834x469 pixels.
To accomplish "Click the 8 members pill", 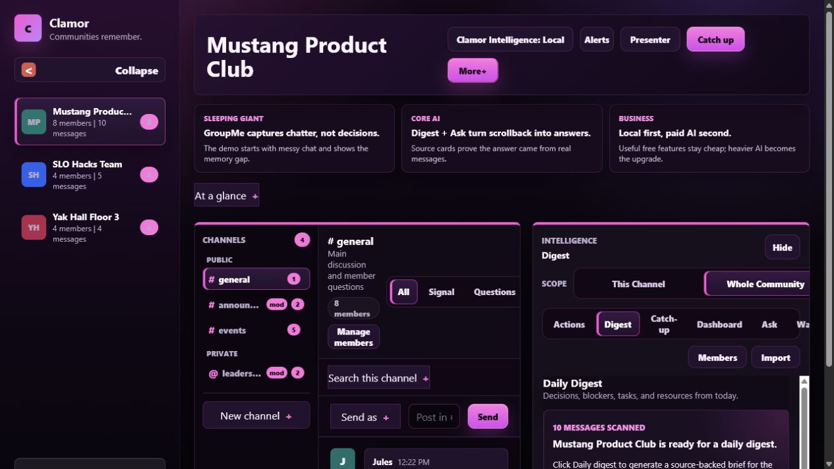I will tap(353, 308).
